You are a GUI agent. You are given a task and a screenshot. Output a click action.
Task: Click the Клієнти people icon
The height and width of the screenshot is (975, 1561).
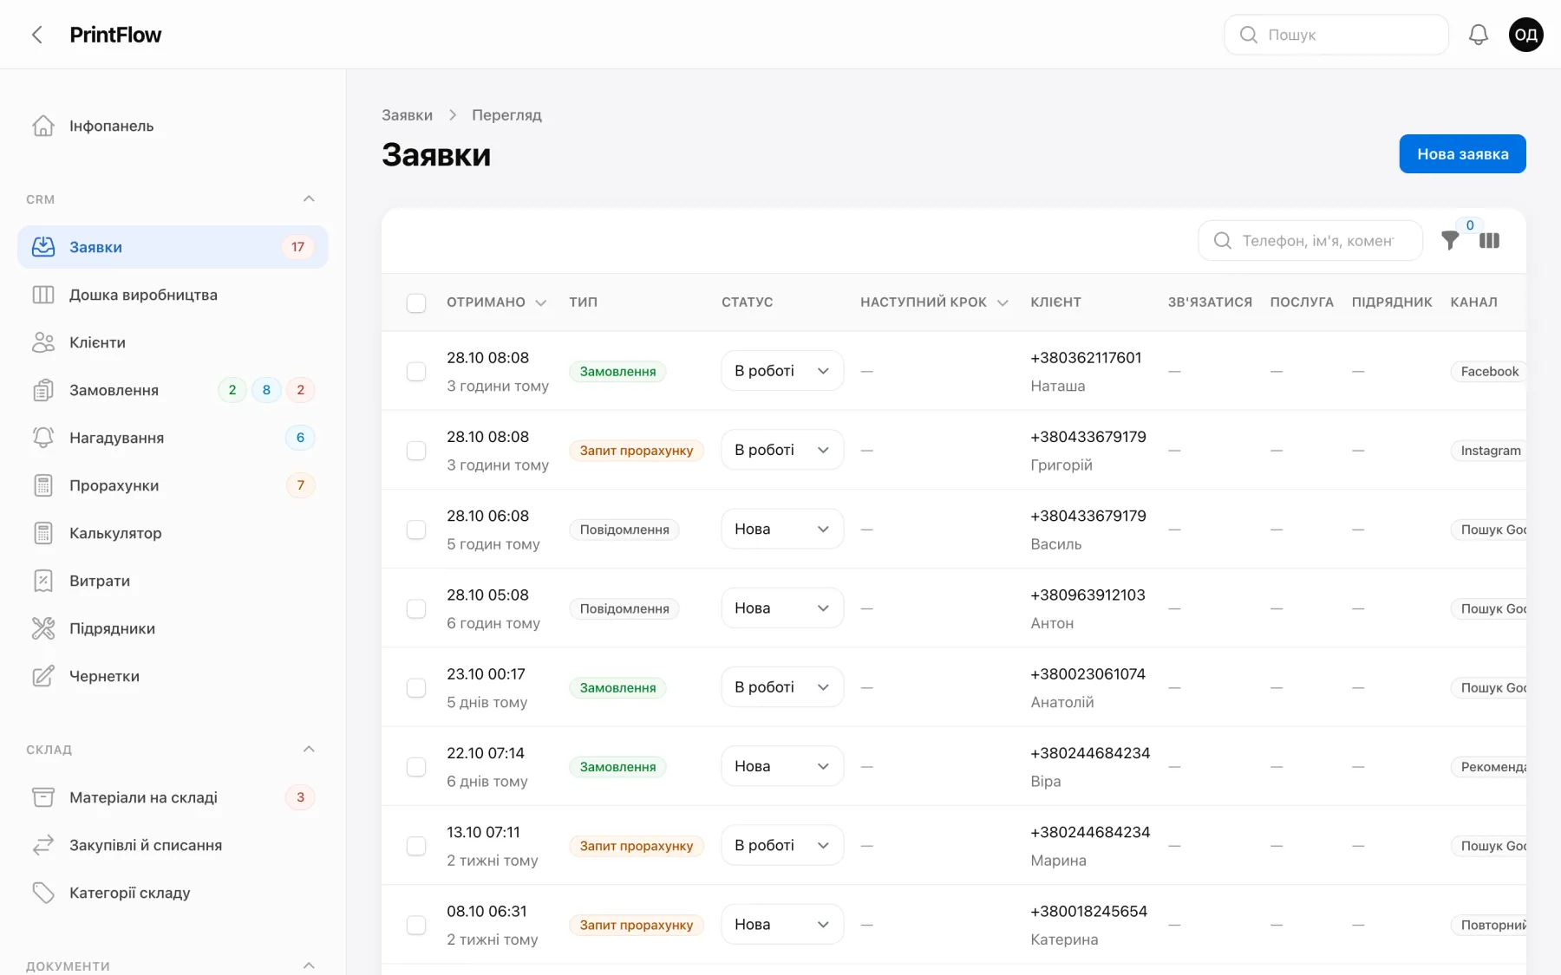43,342
